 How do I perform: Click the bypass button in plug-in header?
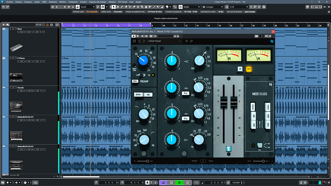(138, 36)
